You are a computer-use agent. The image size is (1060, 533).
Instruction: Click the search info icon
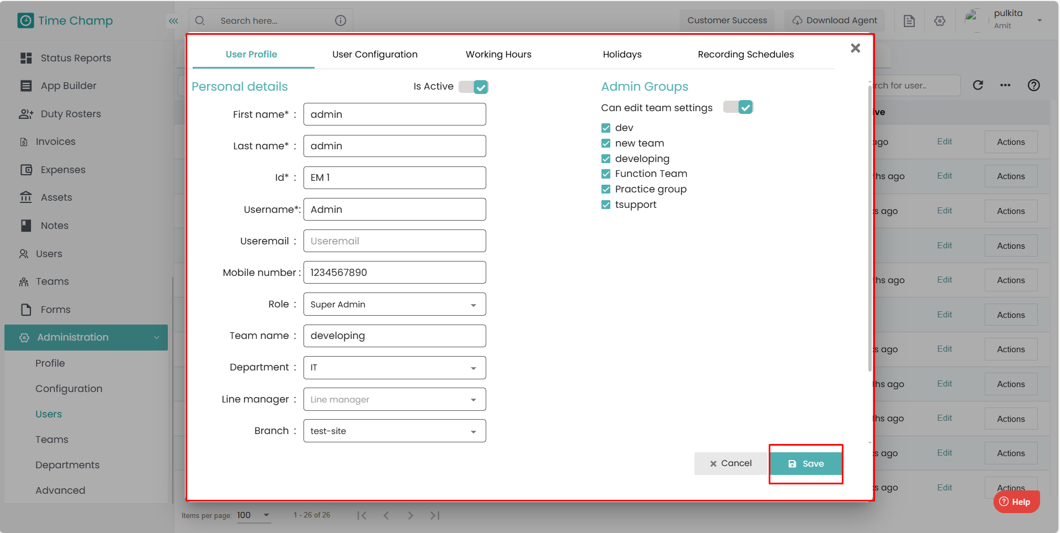coord(341,20)
